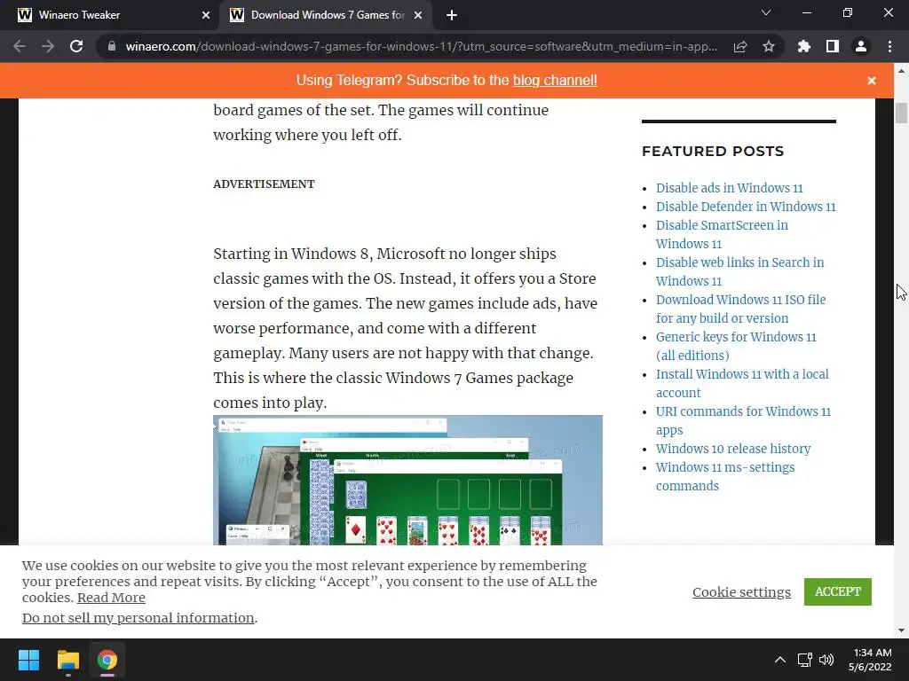The width and height of the screenshot is (909, 681).
Task: Click Do not sell my personal information
Action: (138, 618)
